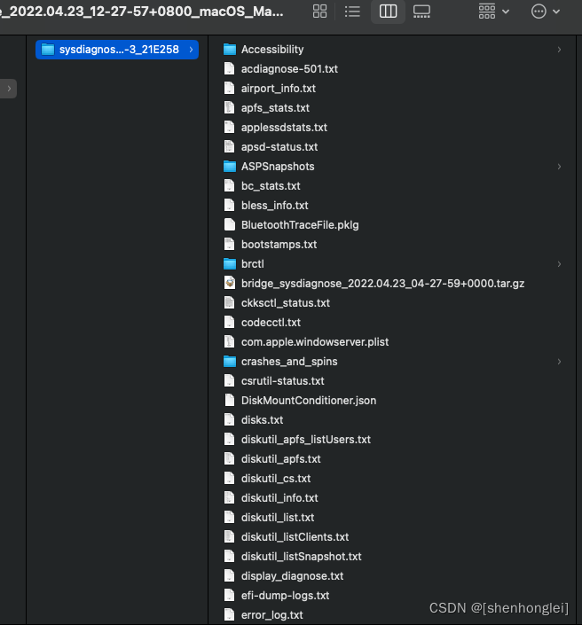The width and height of the screenshot is (582, 625).
Task: Select the ASPSnapshots folder name
Action: tap(278, 167)
